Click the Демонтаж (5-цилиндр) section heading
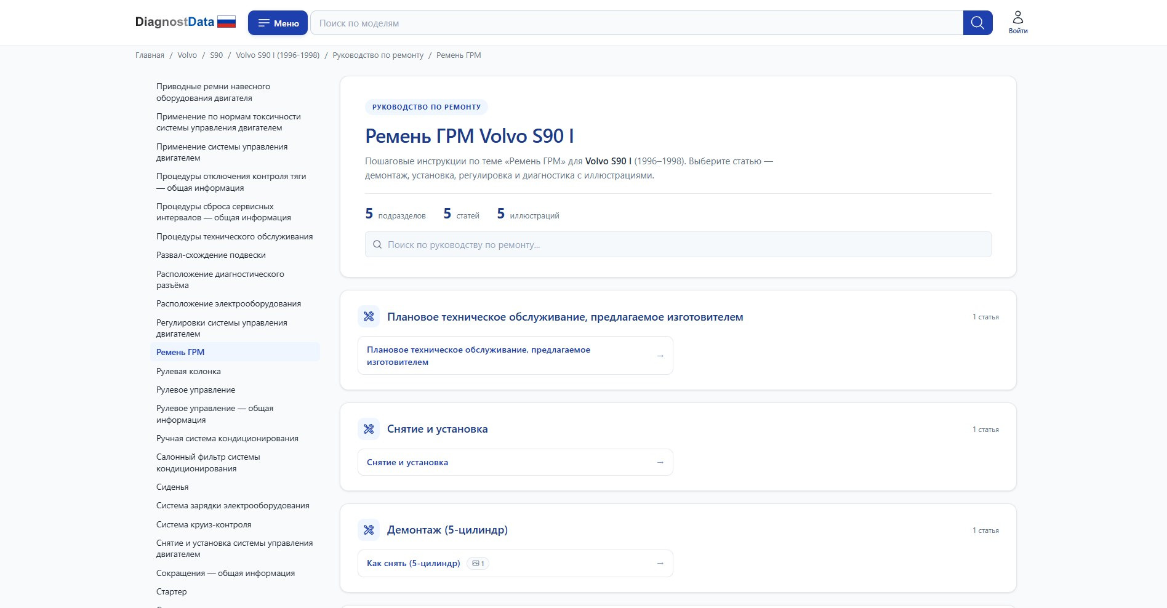 click(447, 530)
